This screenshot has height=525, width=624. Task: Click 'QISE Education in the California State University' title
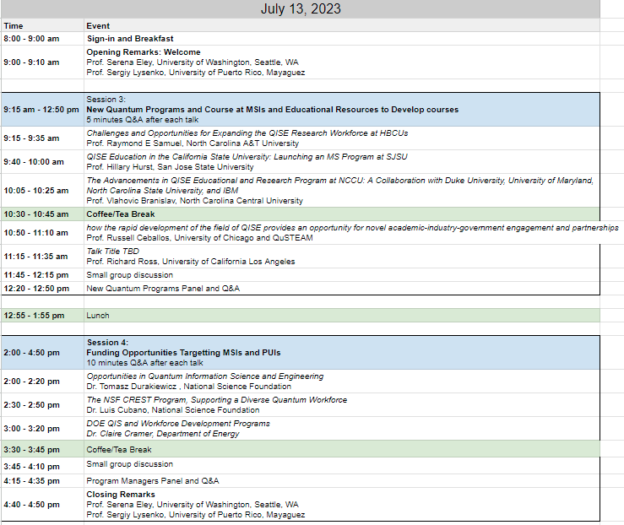point(247,157)
